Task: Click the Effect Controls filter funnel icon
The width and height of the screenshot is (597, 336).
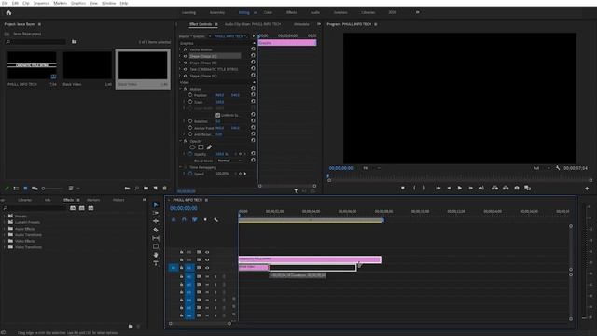Action: coord(296,191)
